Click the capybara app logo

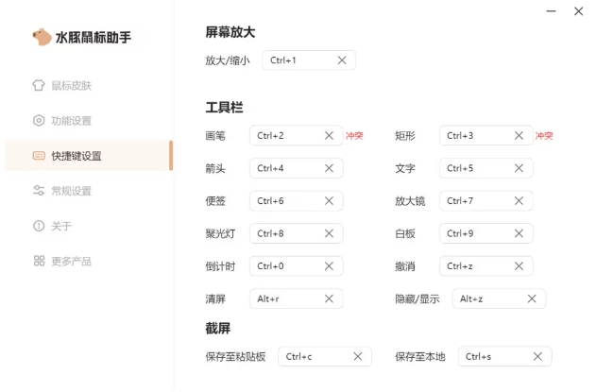click(x=41, y=38)
